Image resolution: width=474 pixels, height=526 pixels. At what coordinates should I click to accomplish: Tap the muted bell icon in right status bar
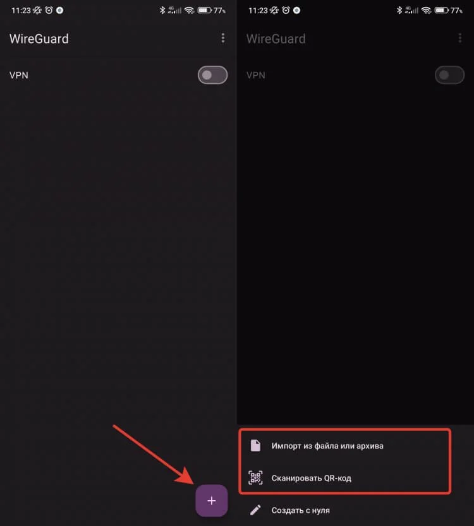pos(274,10)
